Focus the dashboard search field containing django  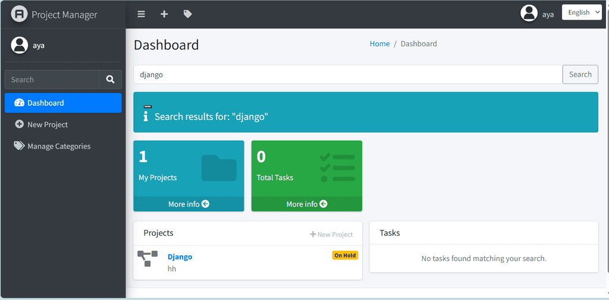tap(348, 75)
